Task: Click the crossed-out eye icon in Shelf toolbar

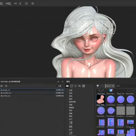Action: click(x=79, y=86)
